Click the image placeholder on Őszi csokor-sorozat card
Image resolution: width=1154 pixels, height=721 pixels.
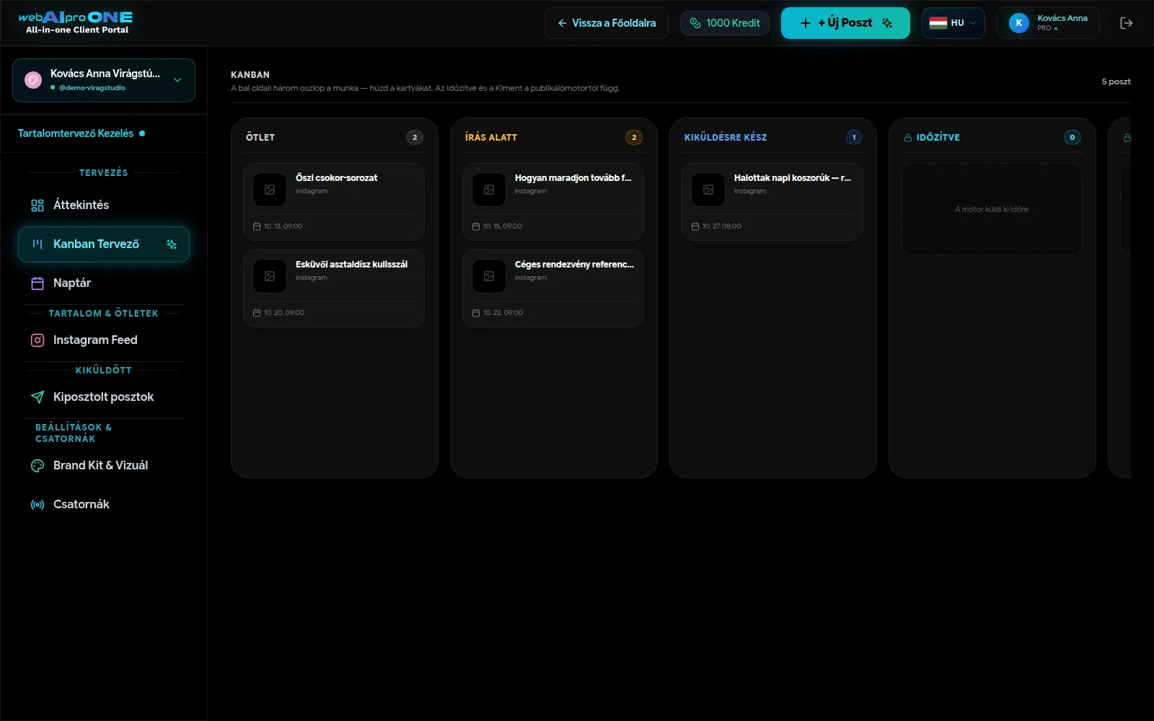click(270, 190)
